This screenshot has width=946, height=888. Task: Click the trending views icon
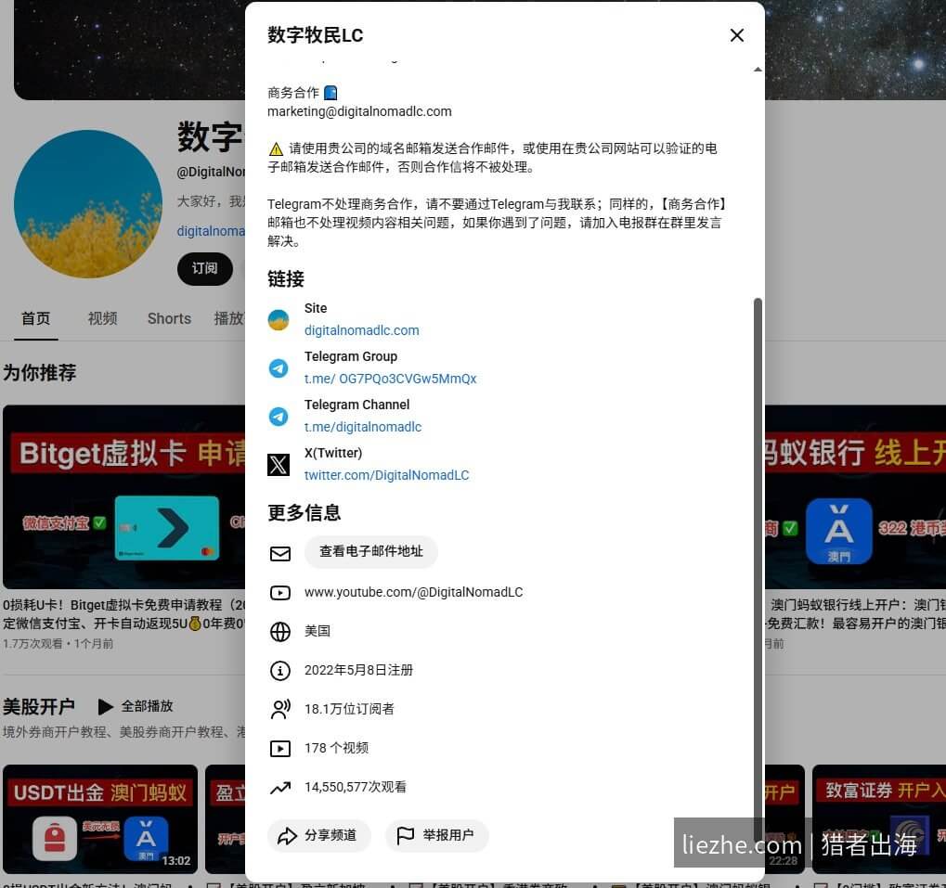click(280, 788)
